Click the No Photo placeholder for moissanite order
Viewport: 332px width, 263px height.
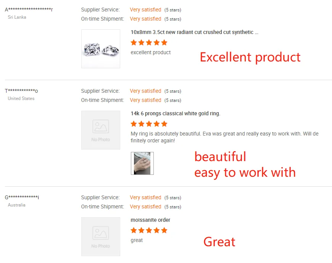tap(101, 237)
